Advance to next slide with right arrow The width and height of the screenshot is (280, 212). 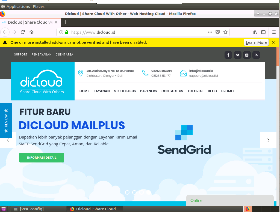pyautogui.click(x=268, y=140)
